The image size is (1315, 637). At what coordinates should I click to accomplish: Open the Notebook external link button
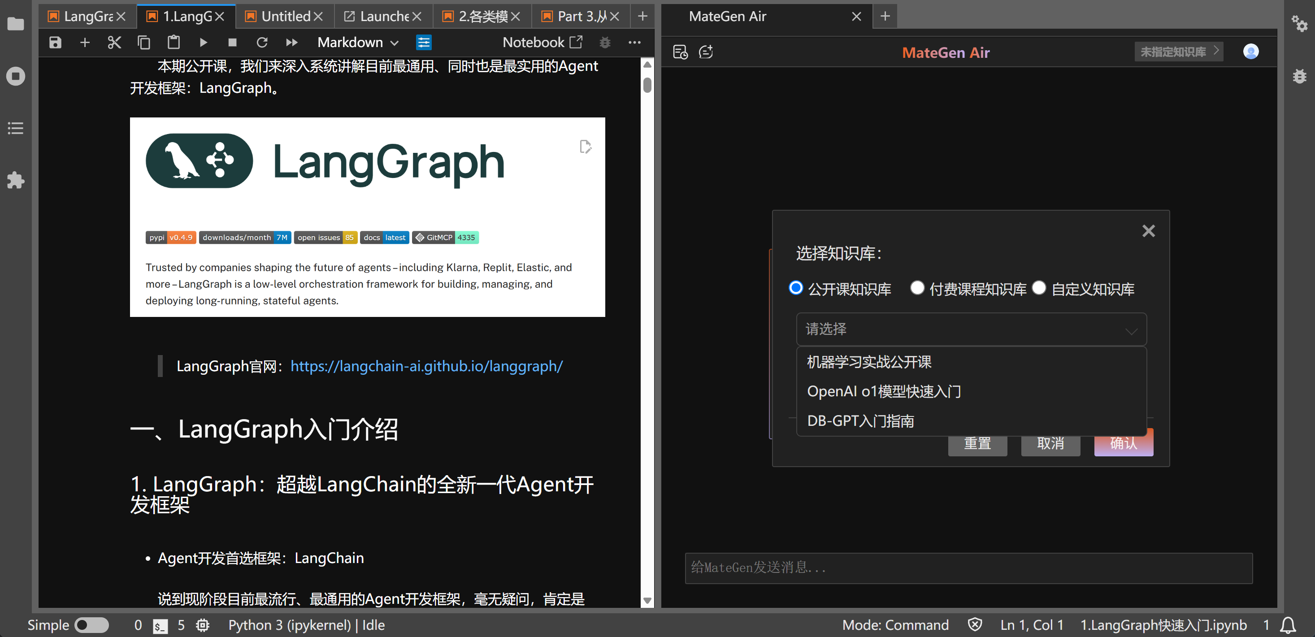click(542, 43)
